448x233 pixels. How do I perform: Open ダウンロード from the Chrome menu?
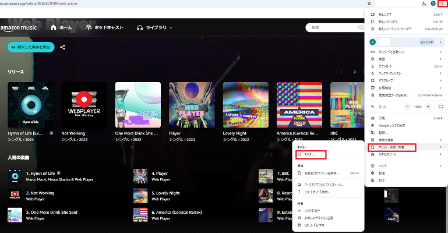click(x=406, y=66)
